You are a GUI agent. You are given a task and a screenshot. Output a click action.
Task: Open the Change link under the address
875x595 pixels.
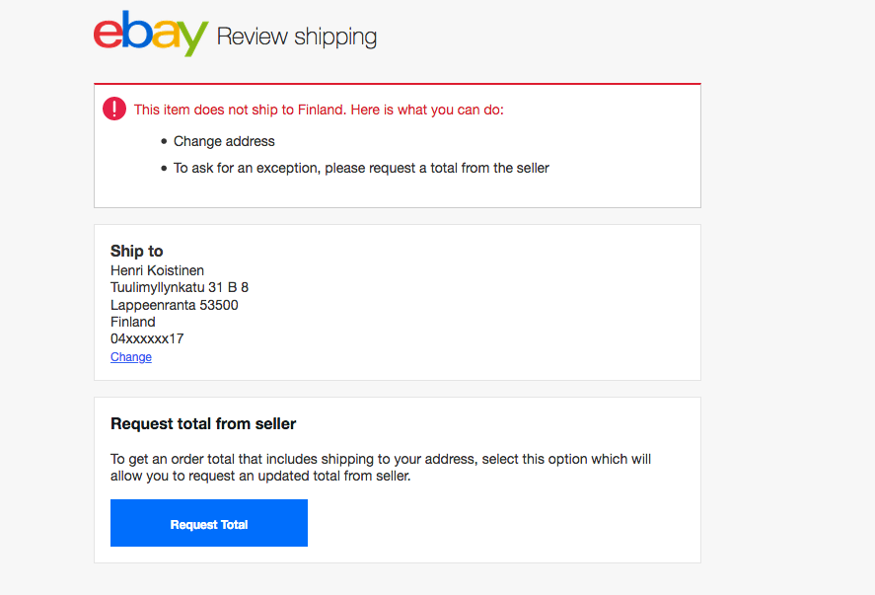[x=131, y=357]
